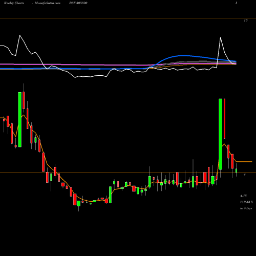Click the '4.15' closing price value

point(243,196)
